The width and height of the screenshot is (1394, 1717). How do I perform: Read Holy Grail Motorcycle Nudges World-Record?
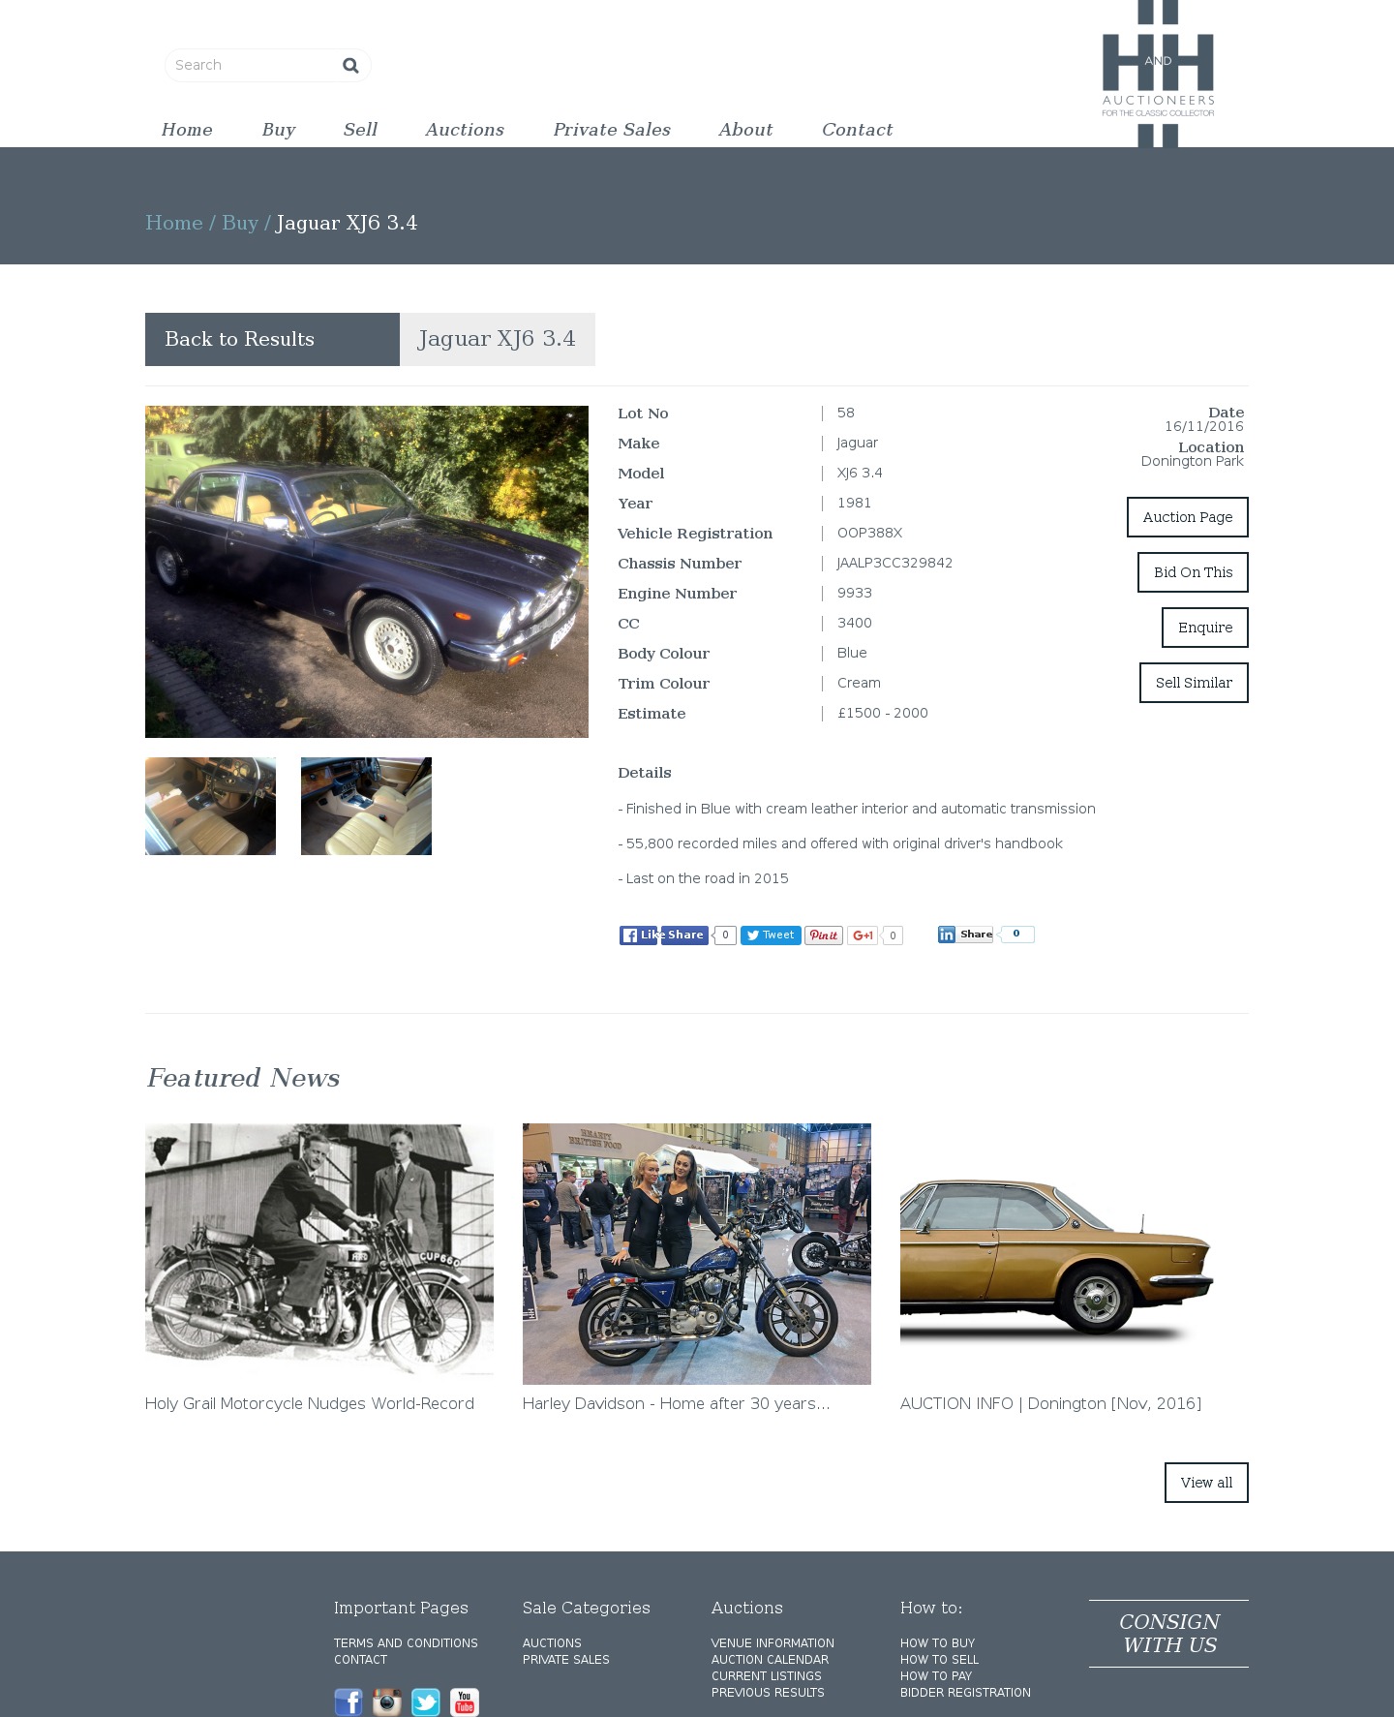pos(310,1403)
